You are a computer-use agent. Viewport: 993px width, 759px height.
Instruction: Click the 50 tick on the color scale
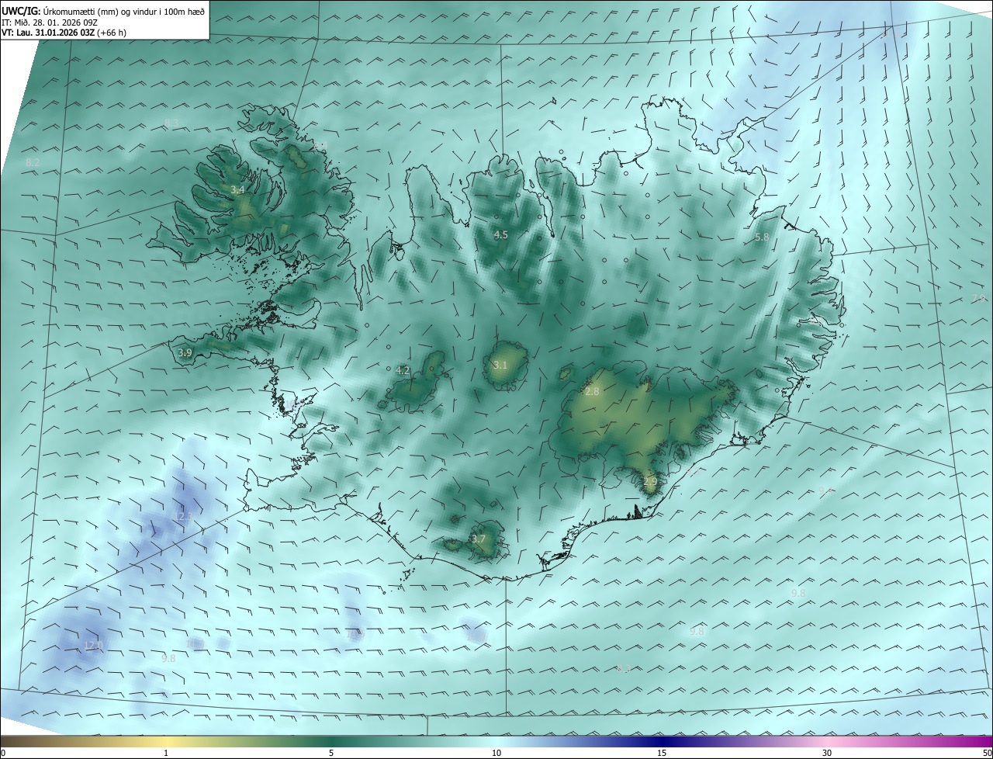click(987, 753)
